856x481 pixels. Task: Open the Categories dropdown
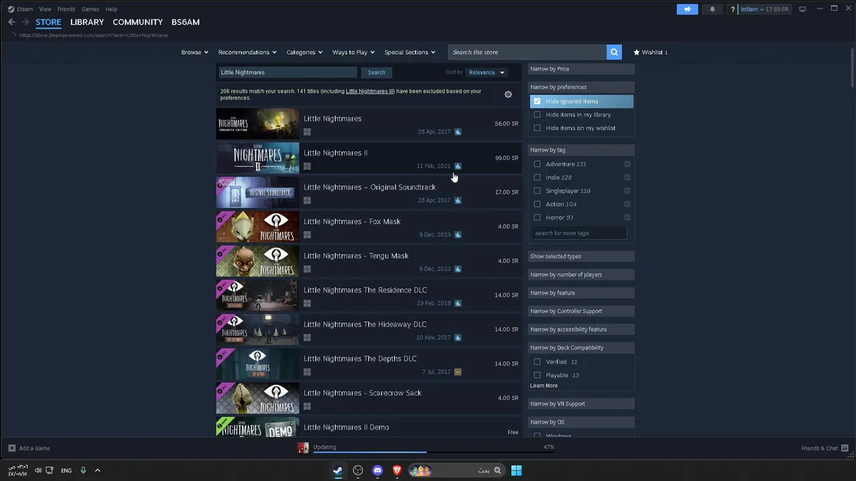(304, 52)
